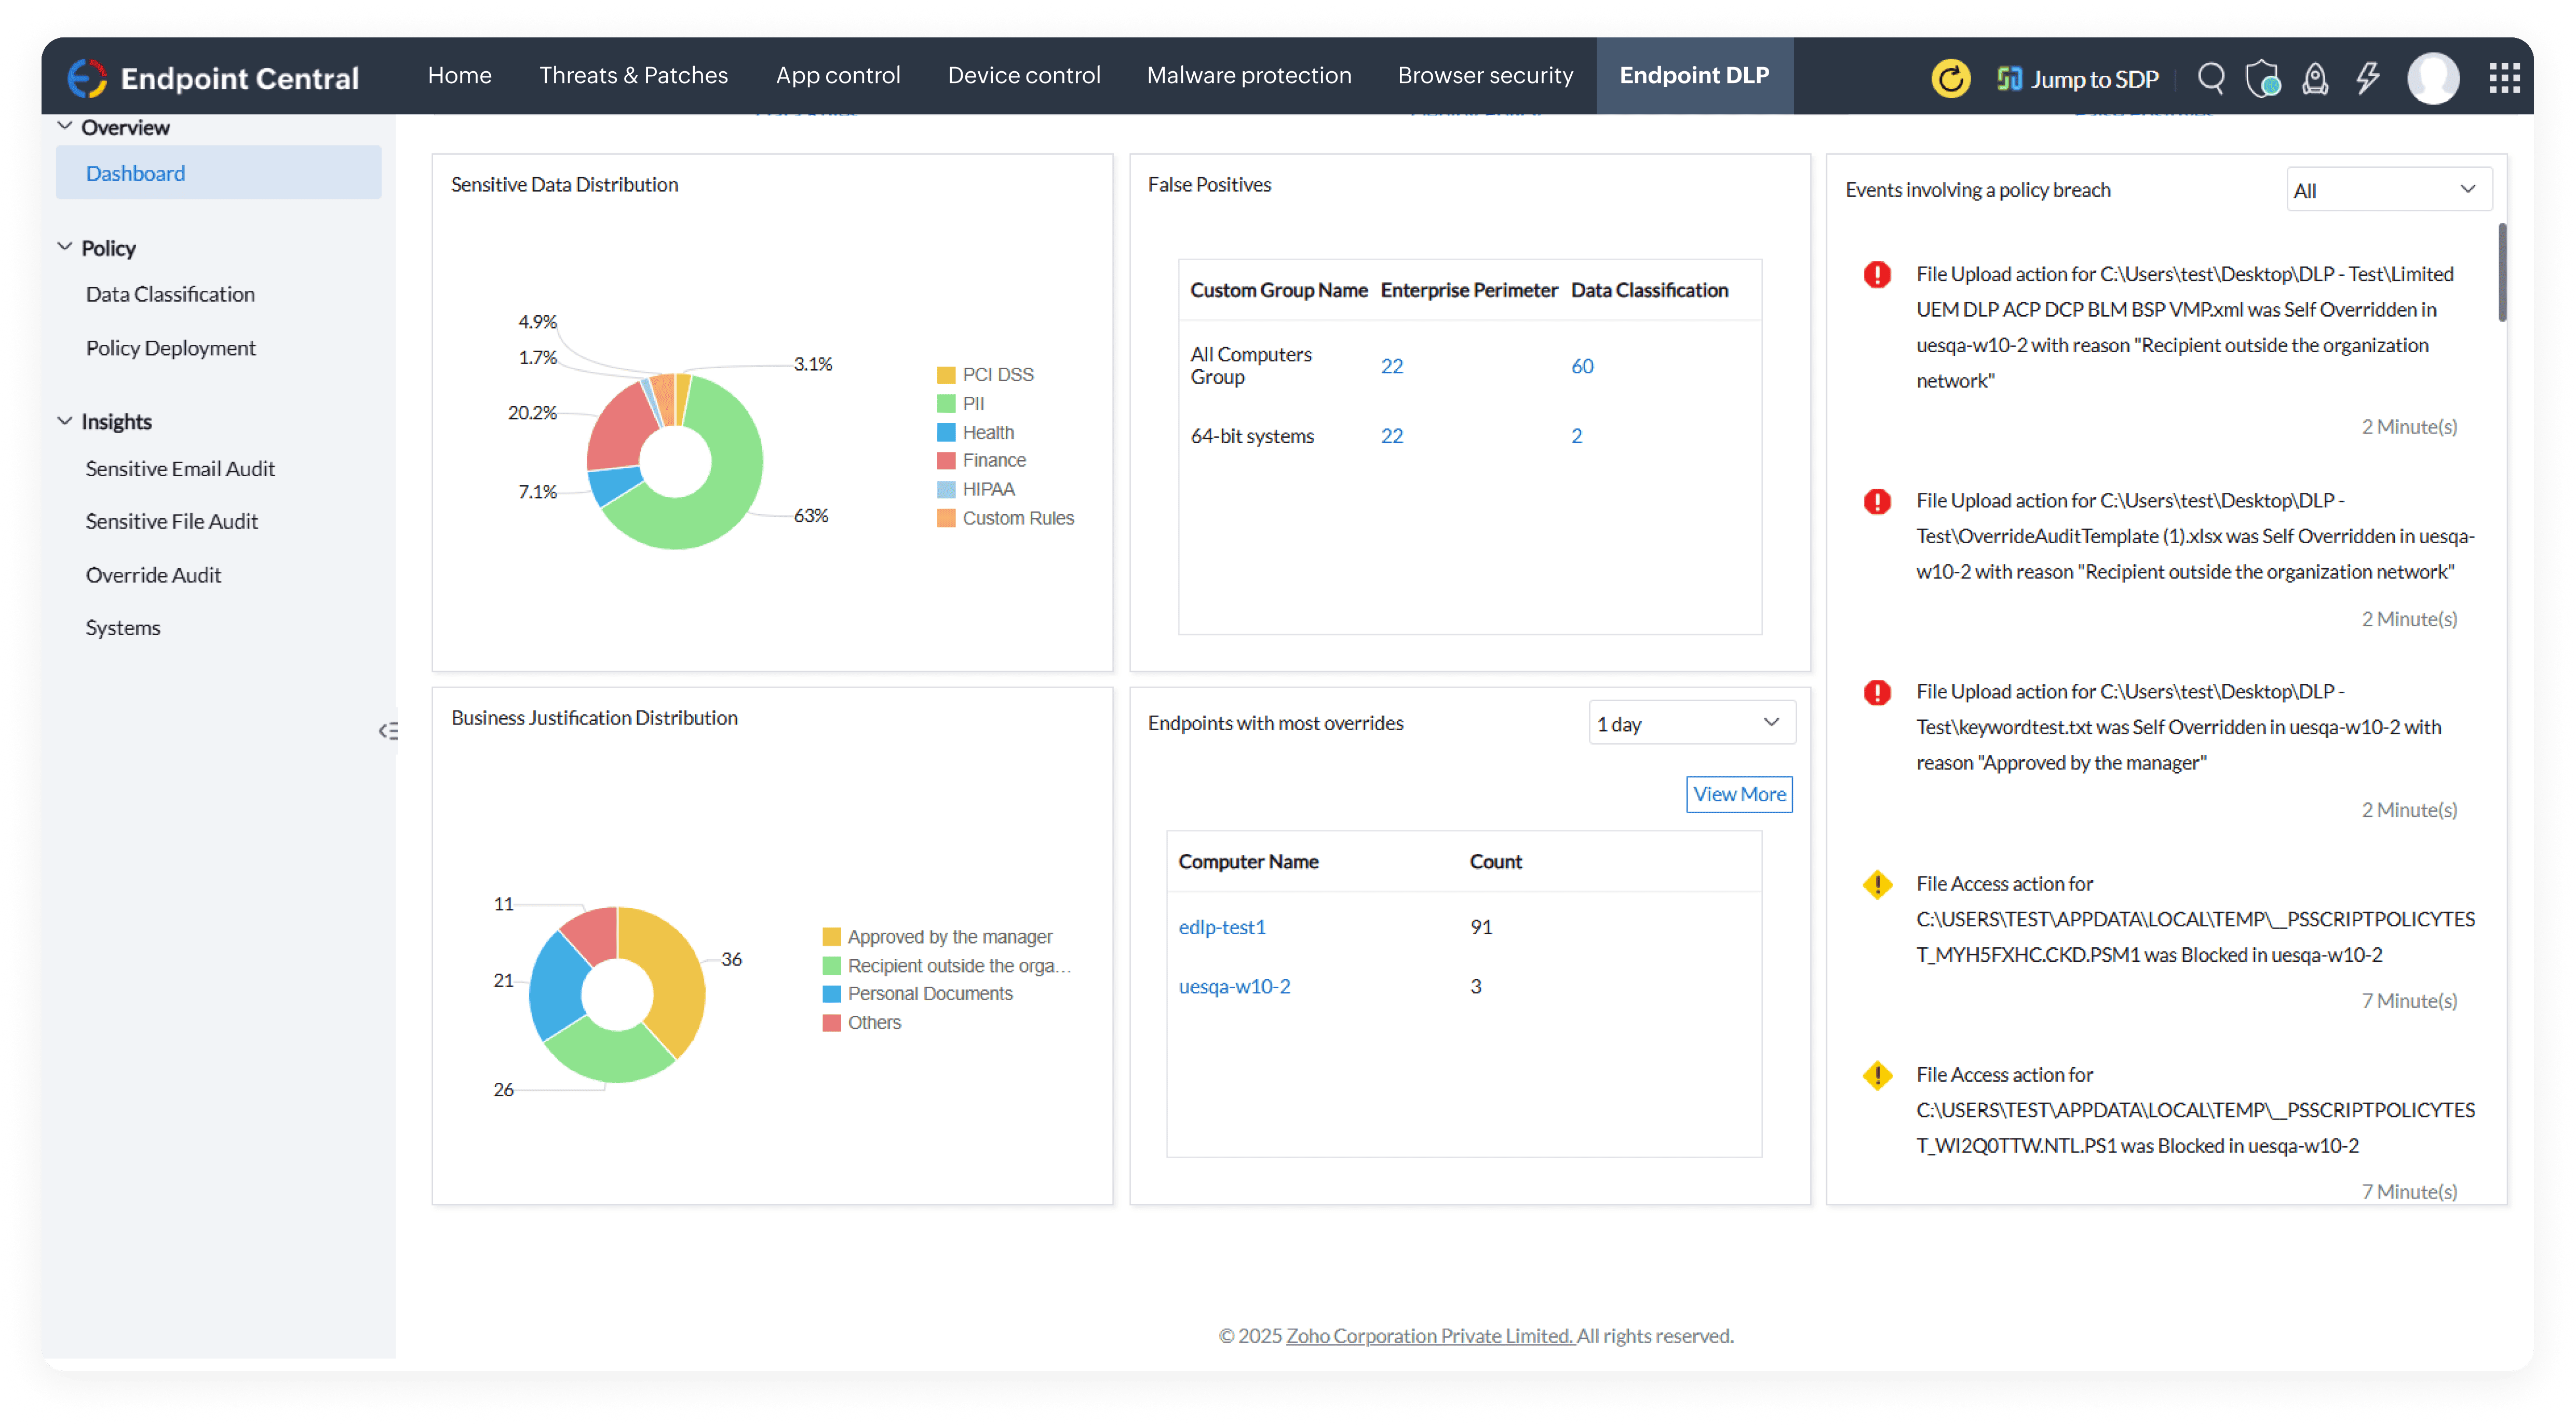Collapse the left sidebar panel

pos(388,731)
